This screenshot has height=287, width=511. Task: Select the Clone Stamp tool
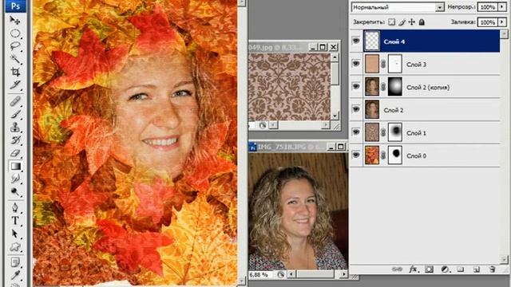pos(15,128)
